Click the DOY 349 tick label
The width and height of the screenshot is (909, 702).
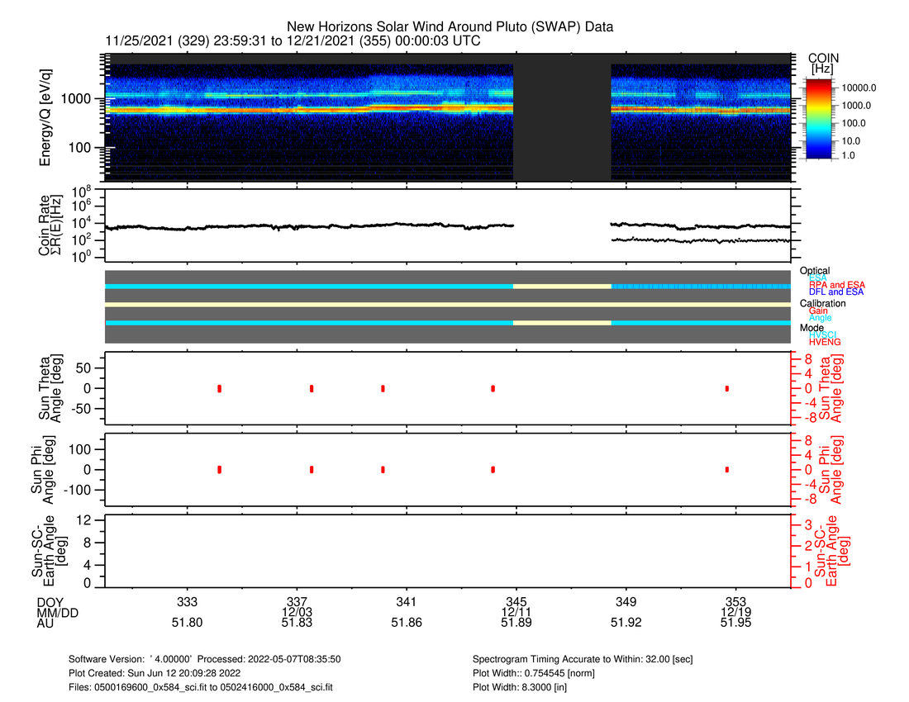(x=626, y=601)
